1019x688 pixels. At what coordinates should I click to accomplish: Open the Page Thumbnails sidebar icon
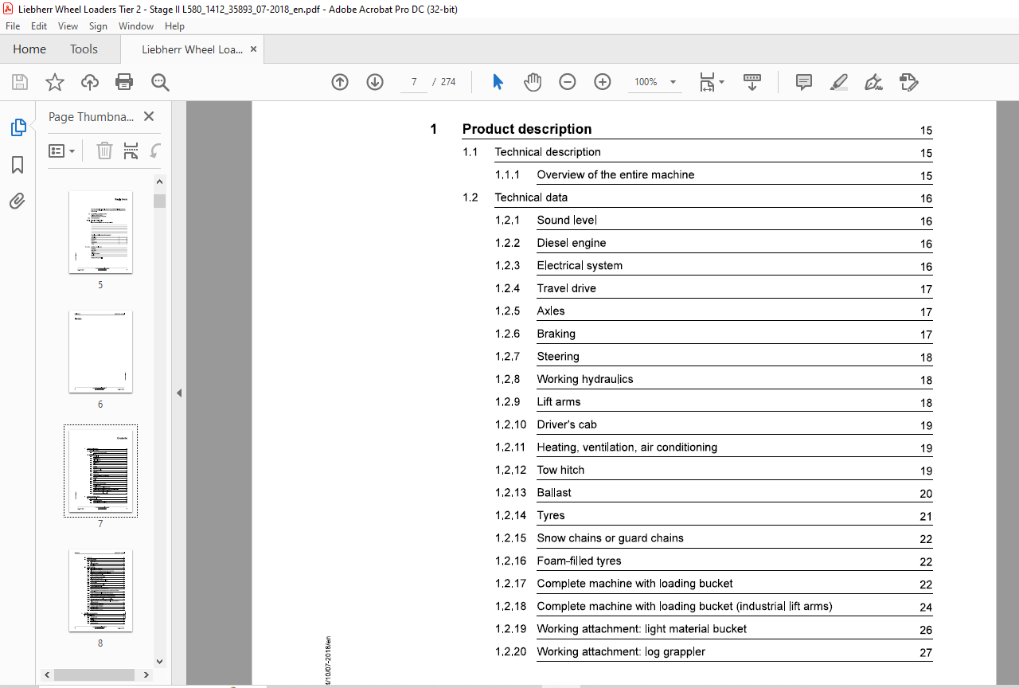pyautogui.click(x=18, y=127)
